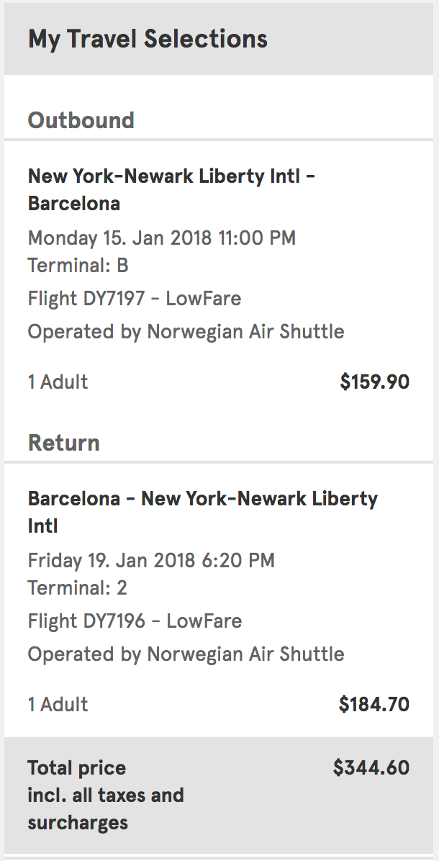Click the return fare $184.70
439x861 pixels.
pyautogui.click(x=374, y=705)
